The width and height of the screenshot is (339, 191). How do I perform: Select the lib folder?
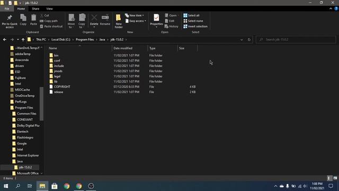tap(56, 81)
